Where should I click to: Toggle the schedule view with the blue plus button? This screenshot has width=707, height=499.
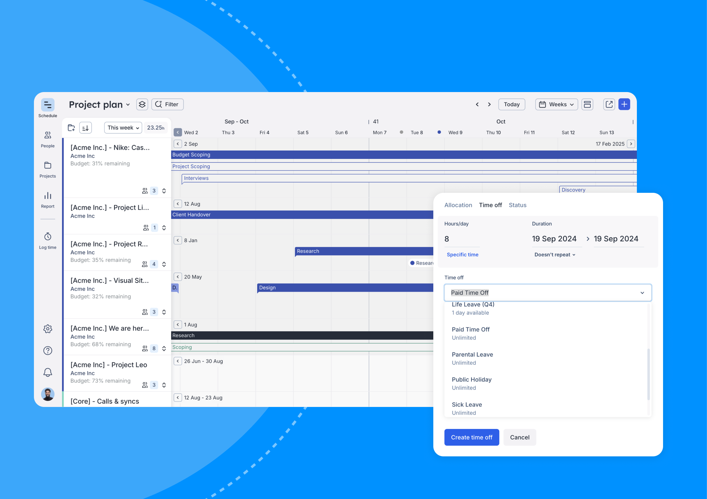(624, 104)
